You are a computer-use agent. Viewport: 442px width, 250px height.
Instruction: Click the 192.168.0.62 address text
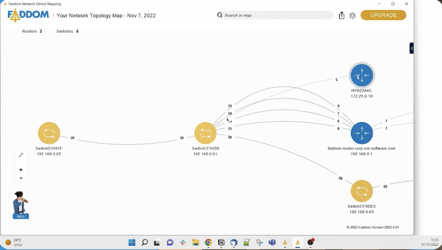pyautogui.click(x=49, y=154)
